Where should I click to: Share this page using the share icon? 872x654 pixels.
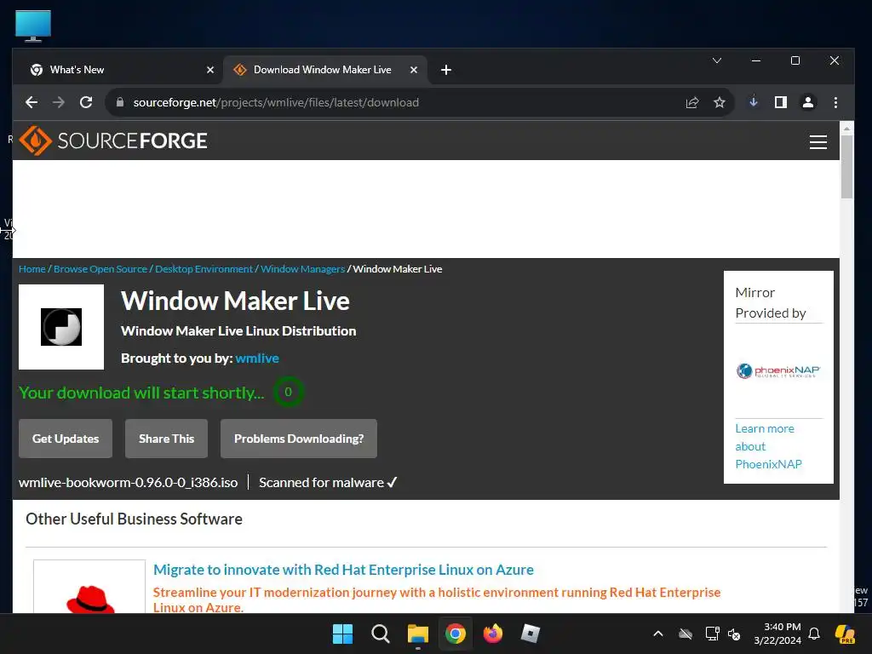[691, 102]
